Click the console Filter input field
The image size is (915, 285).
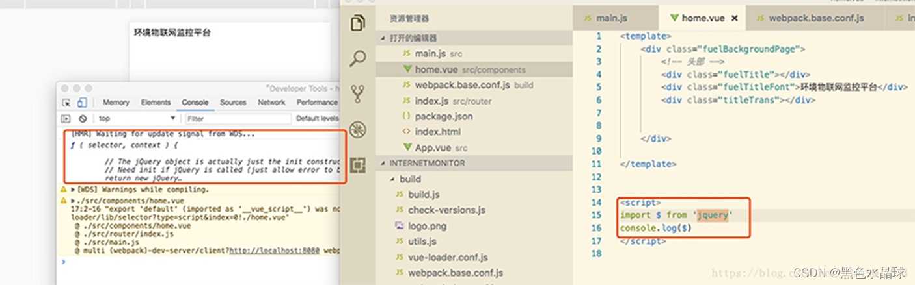pos(238,119)
